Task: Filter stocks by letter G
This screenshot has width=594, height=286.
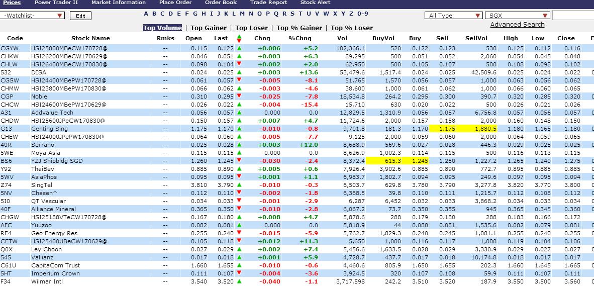Action: [195, 14]
